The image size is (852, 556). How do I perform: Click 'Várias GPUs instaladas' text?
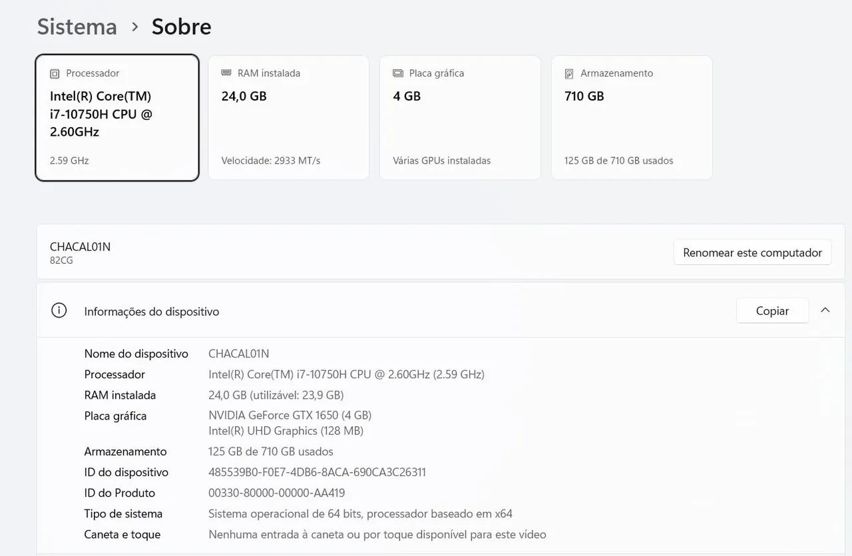tap(442, 160)
